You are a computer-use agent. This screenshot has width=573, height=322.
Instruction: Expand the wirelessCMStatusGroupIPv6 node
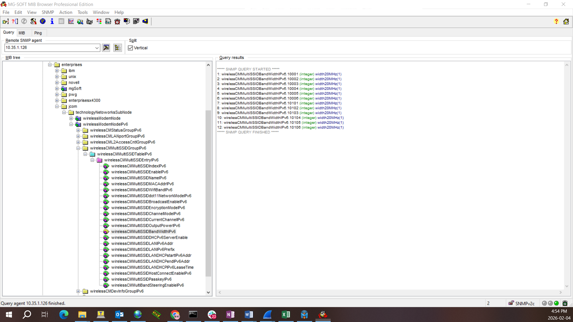click(x=78, y=130)
